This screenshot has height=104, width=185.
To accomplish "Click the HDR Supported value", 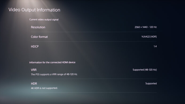I will (151, 83).
